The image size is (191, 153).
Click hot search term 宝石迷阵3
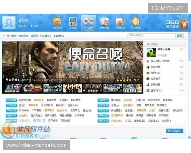59,36
